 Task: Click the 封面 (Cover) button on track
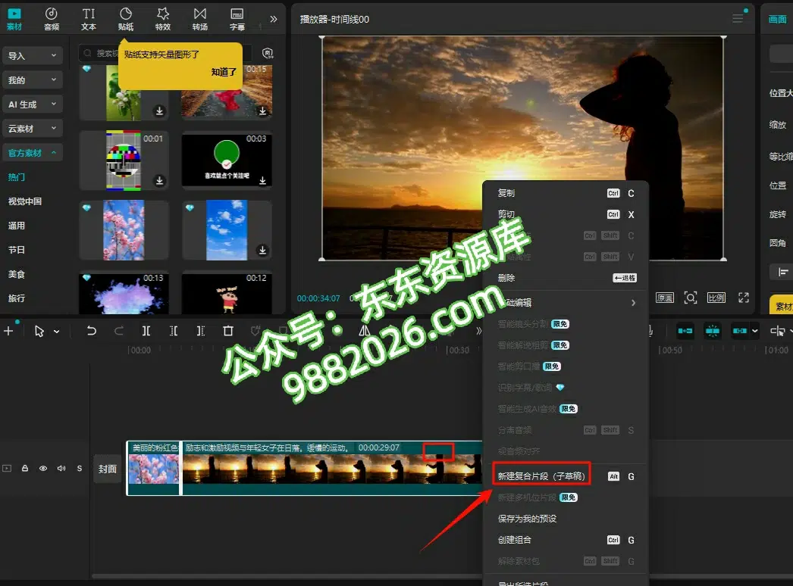108,469
